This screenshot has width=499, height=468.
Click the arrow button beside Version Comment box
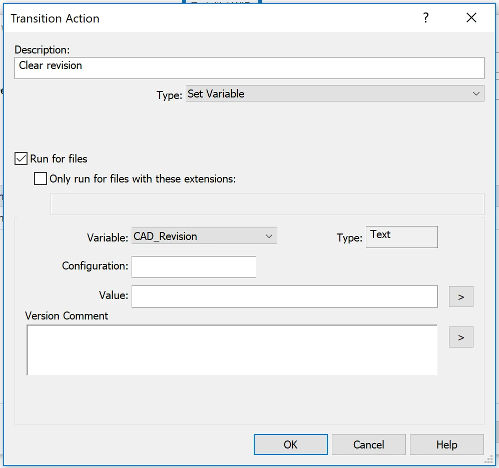pos(461,337)
